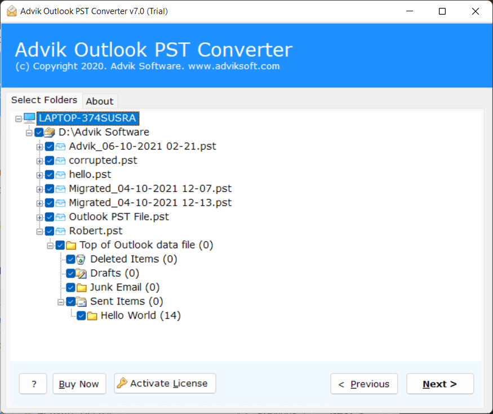
Task: Proceed with the Next button
Action: 440,384
